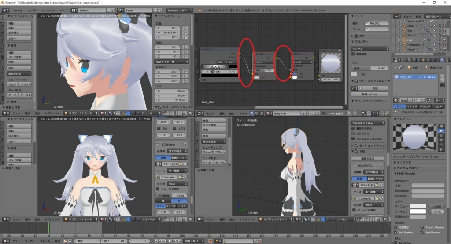Open the レンダー menu in the top bar

[32, 11]
